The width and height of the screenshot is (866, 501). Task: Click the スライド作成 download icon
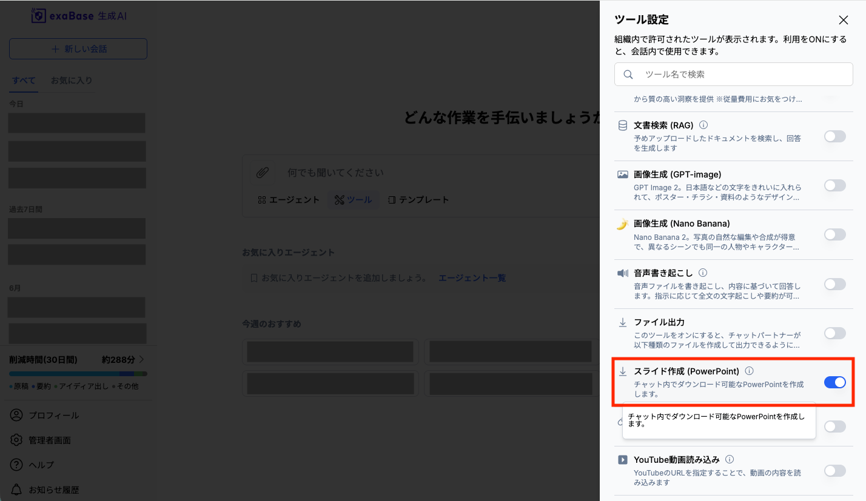coord(622,371)
